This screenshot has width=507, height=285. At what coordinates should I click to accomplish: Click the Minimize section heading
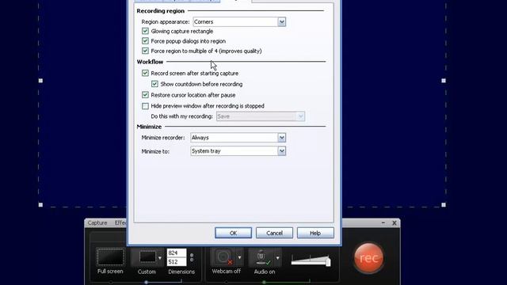point(149,127)
